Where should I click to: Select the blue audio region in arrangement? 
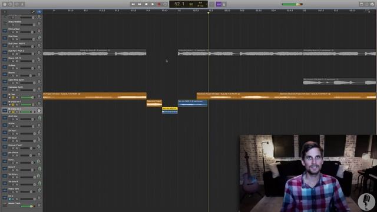193,103
